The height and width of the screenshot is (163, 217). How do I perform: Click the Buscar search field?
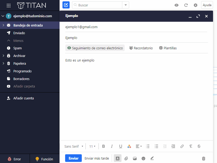pyautogui.click(x=97, y=5)
